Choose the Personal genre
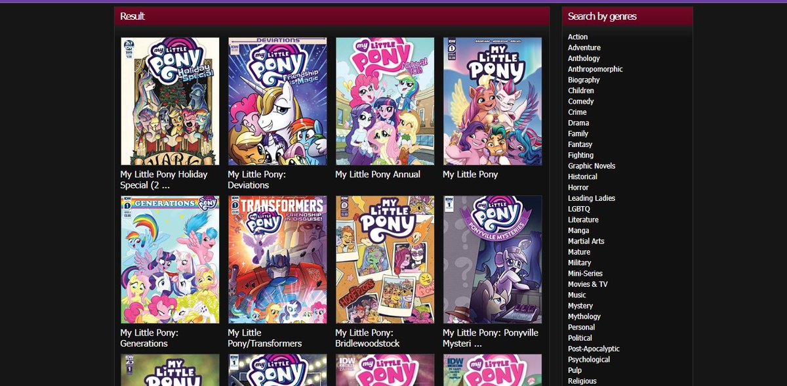 coord(582,328)
